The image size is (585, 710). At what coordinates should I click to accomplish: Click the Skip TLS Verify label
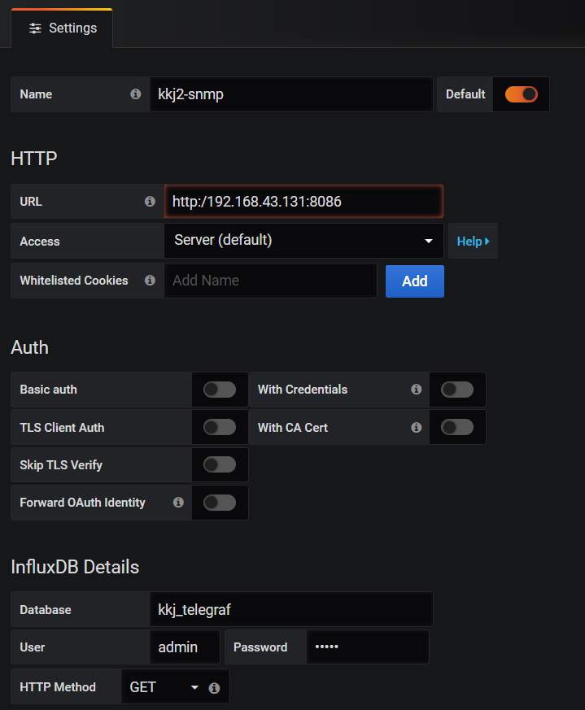(61, 465)
